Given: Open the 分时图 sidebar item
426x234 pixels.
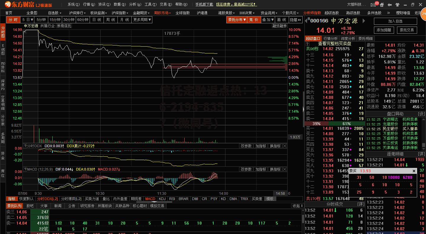Looking at the screenshot, I should click(3, 32).
